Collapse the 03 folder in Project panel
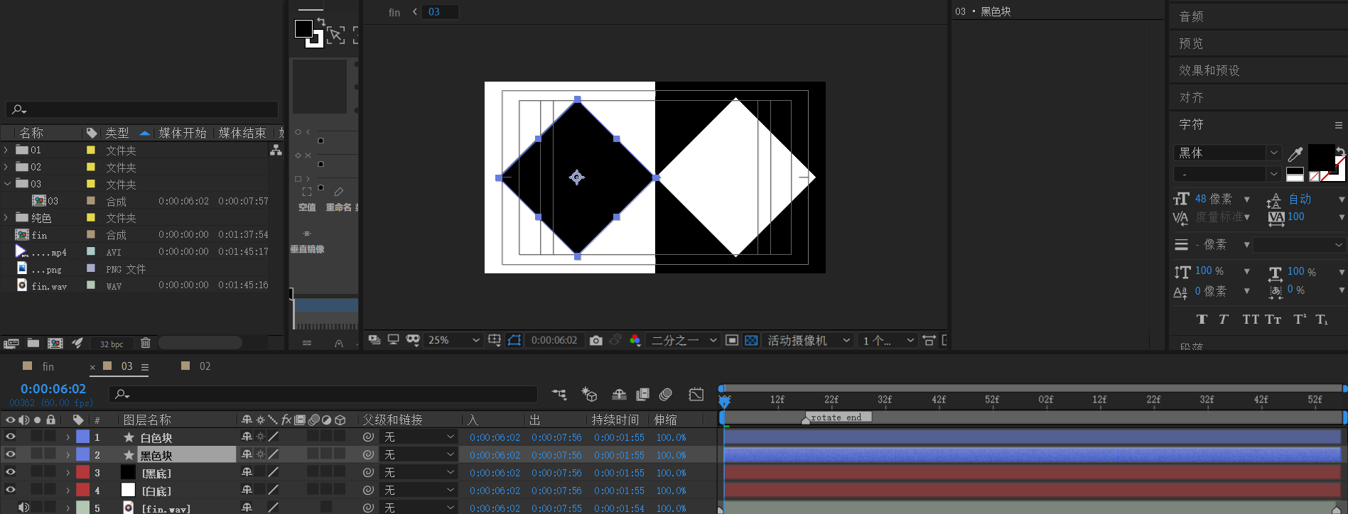1348x514 pixels. pyautogui.click(x=6, y=184)
